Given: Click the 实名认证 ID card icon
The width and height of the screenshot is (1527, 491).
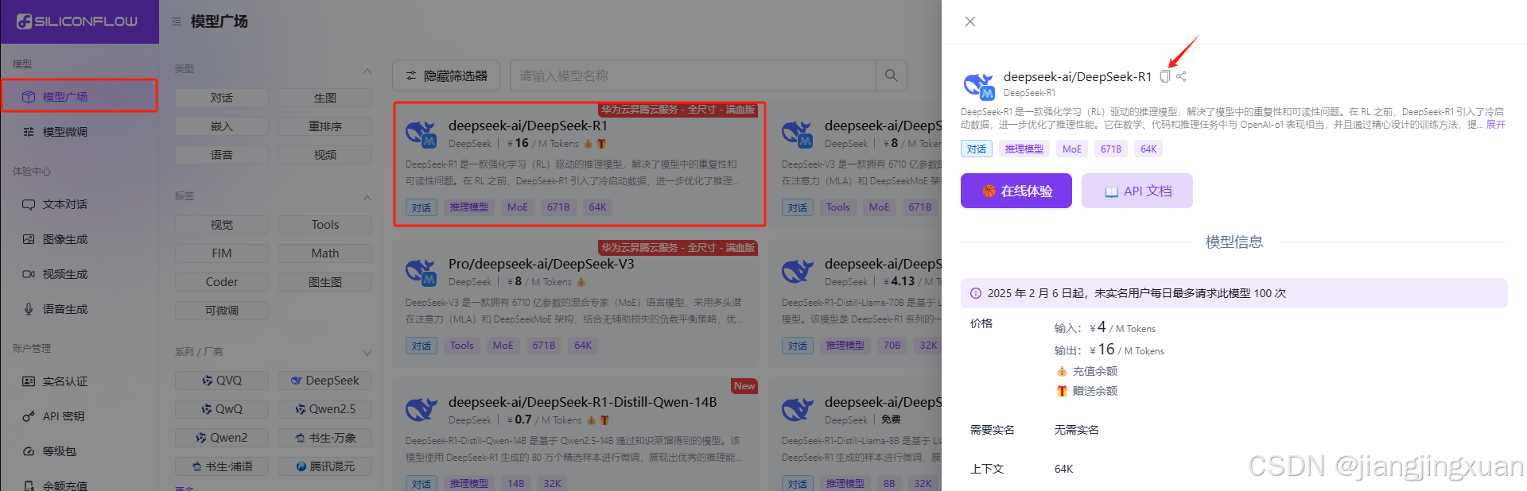Looking at the screenshot, I should [x=29, y=381].
